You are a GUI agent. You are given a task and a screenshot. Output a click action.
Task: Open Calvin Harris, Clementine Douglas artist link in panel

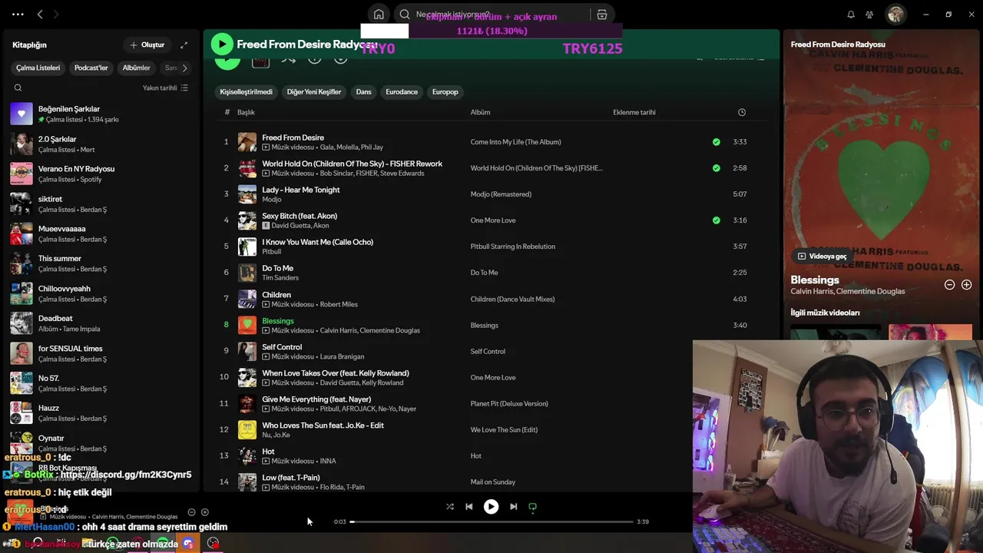(x=848, y=292)
